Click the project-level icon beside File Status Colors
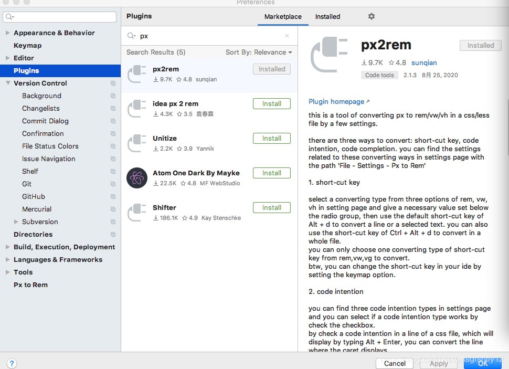The width and height of the screenshot is (509, 369). point(113,146)
